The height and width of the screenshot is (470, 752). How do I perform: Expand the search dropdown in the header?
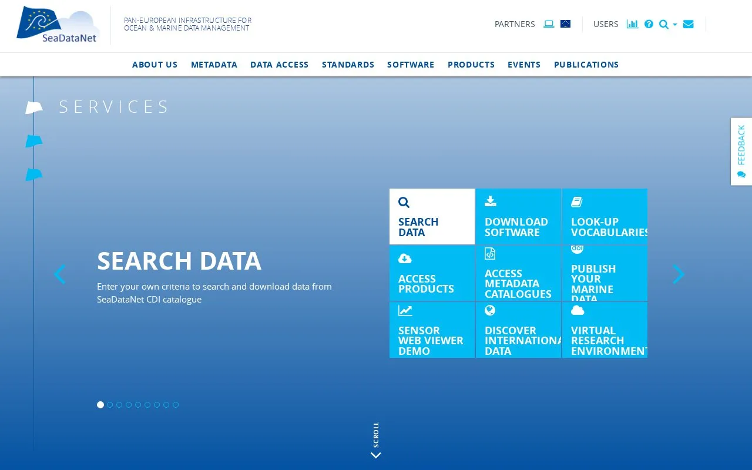tap(668, 24)
